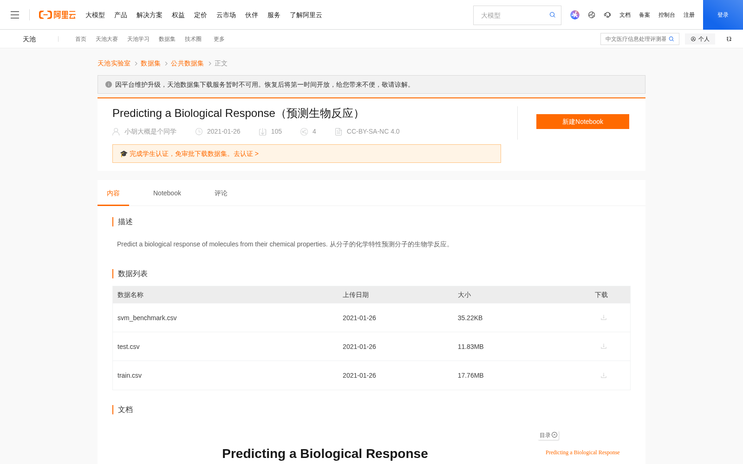Click the train.csv file name

(130, 375)
